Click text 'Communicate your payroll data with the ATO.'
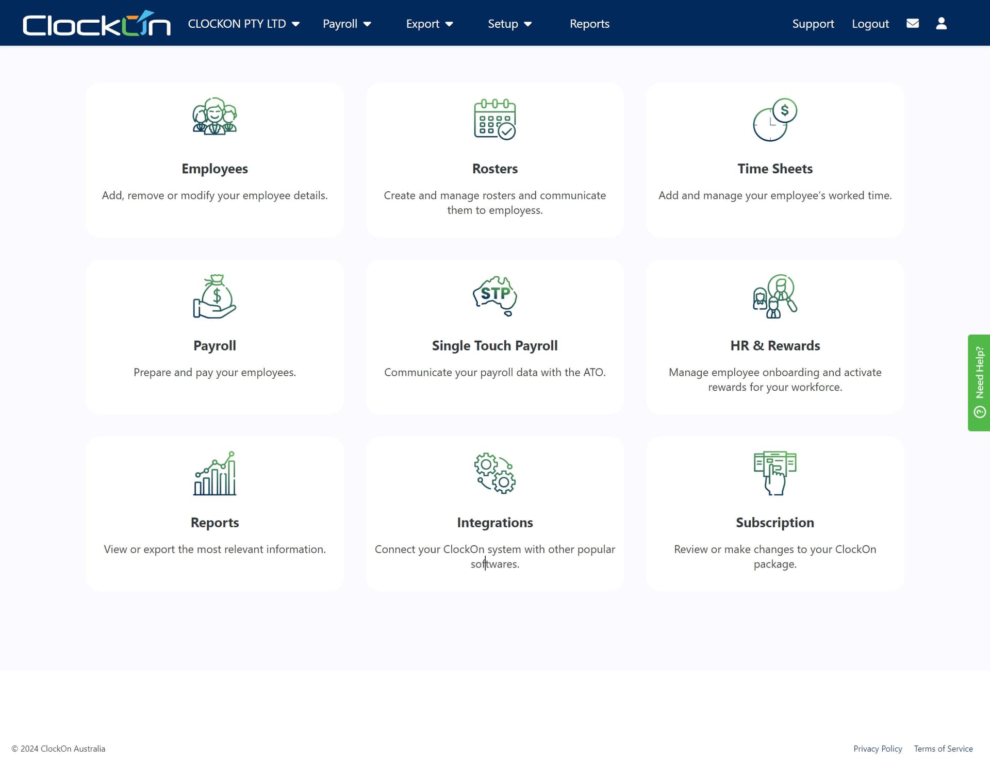Screen dimensions: 990x766 (x=495, y=372)
